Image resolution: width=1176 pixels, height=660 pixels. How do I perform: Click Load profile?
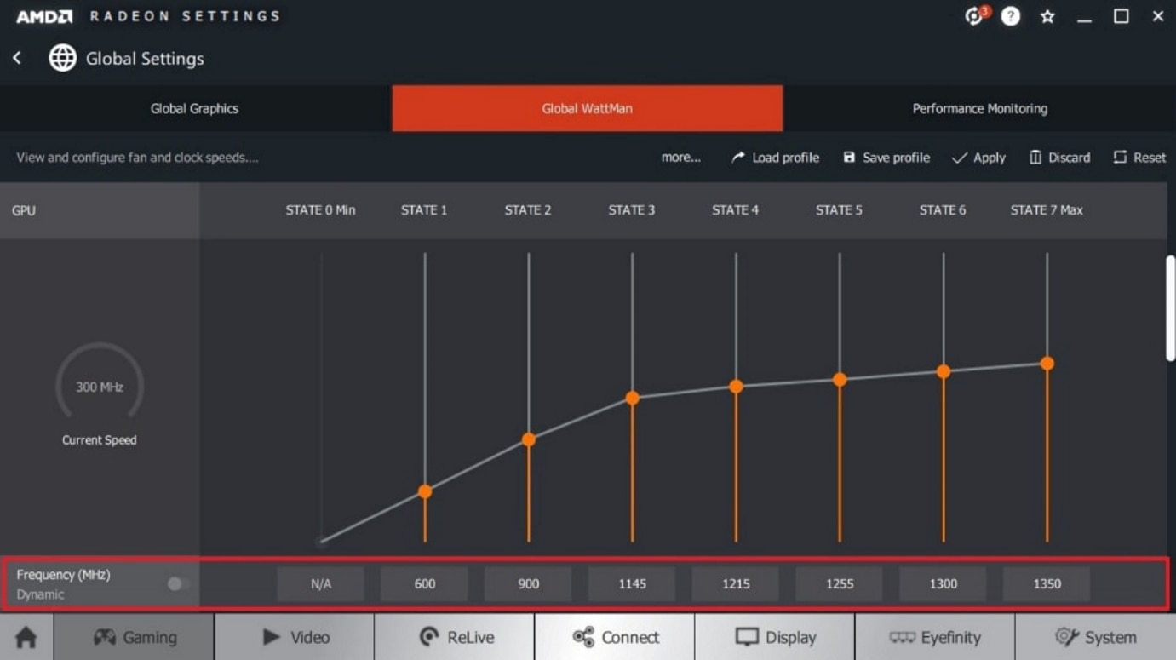click(x=775, y=158)
